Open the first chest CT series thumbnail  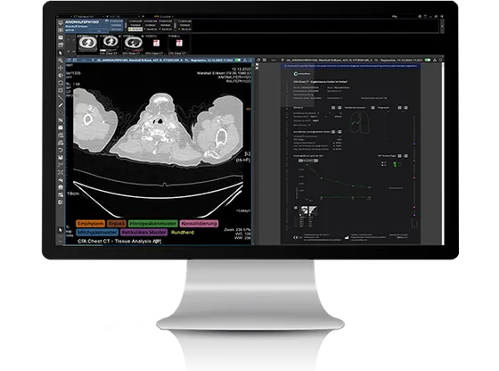pyautogui.click(x=88, y=43)
